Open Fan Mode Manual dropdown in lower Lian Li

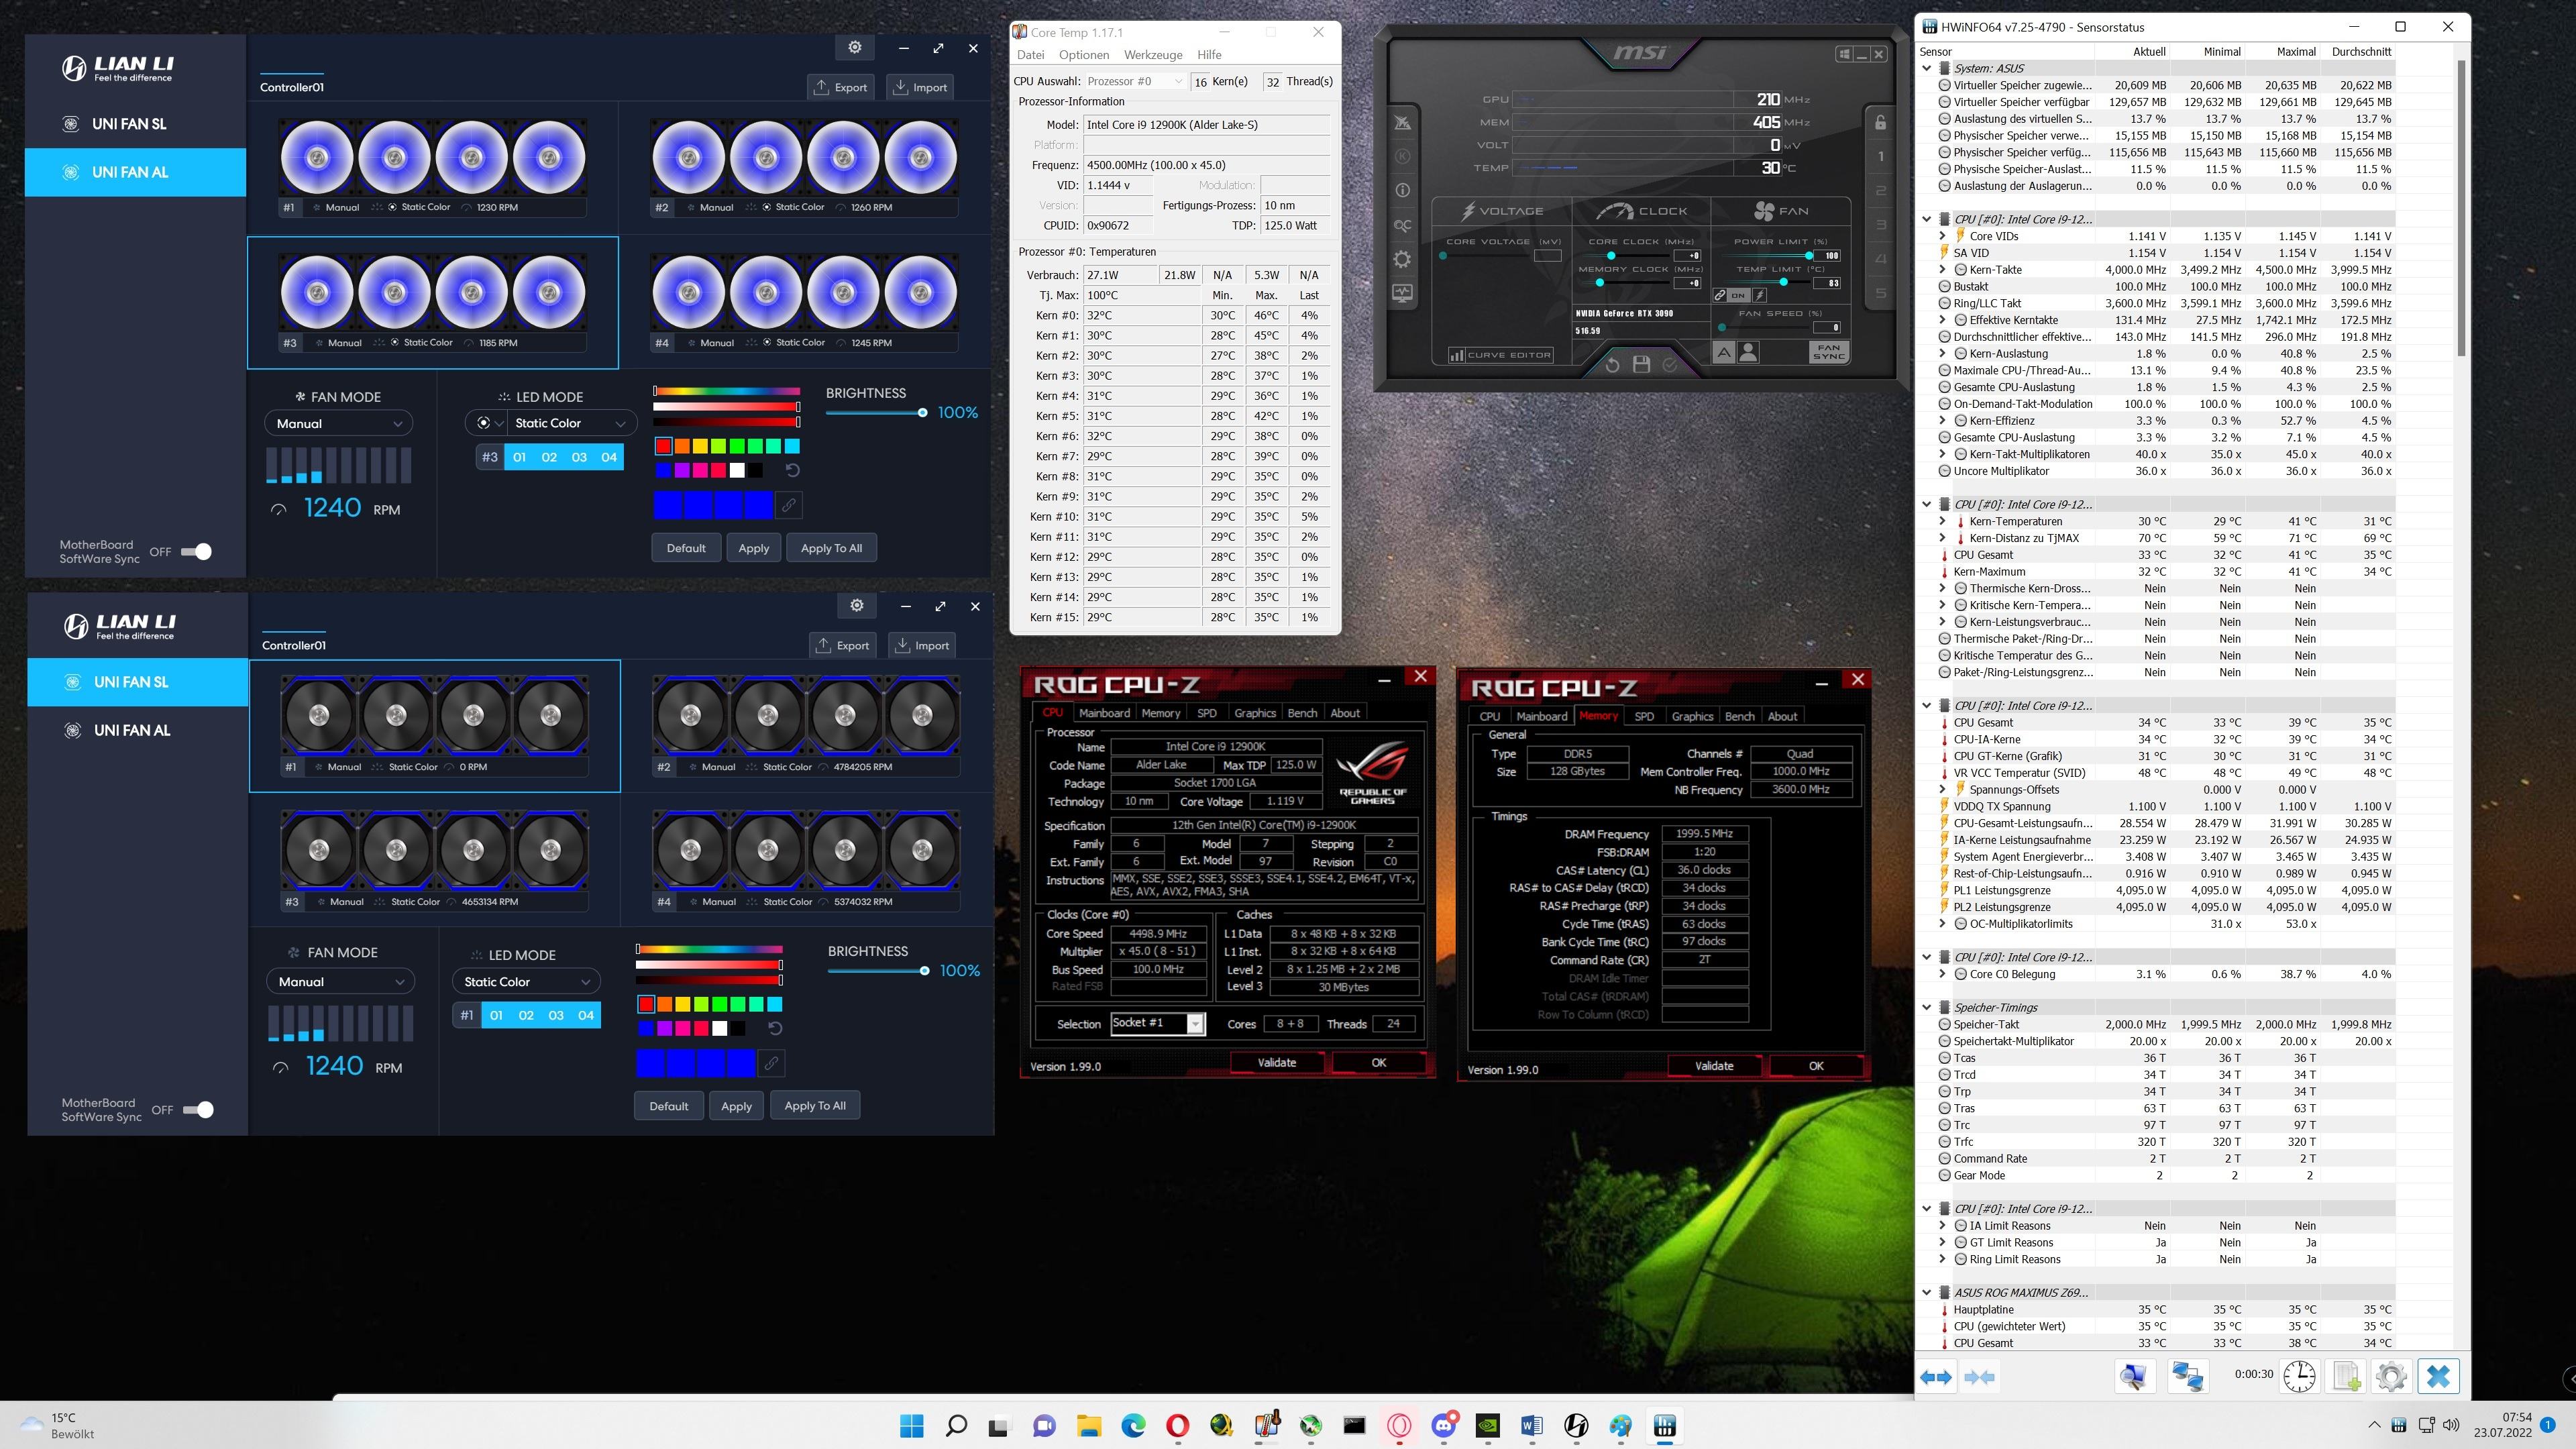[x=340, y=981]
